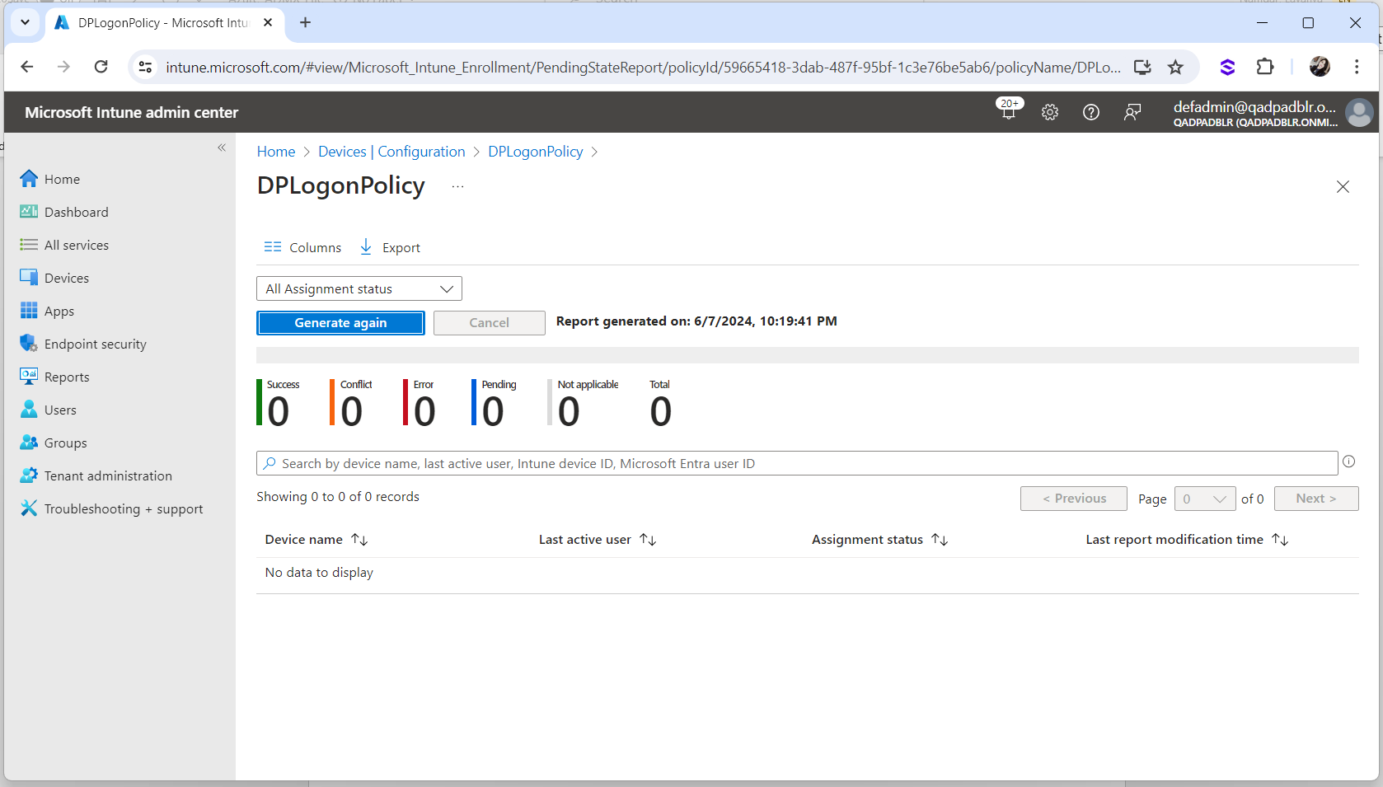
Task: Open portal settings gear
Action: pyautogui.click(x=1049, y=112)
